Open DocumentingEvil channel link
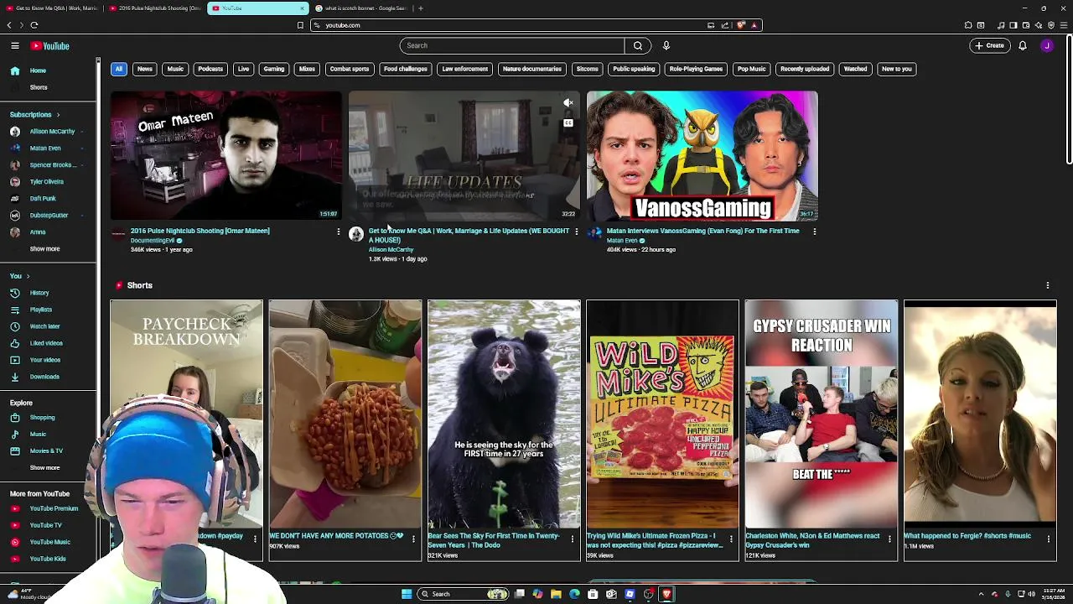 pyautogui.click(x=153, y=241)
